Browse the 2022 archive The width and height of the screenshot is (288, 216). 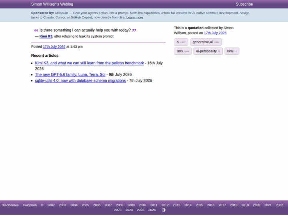coord(279,205)
